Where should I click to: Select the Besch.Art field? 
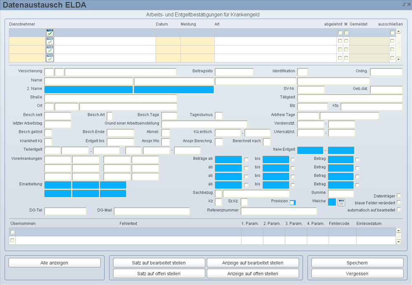[x=110, y=116]
